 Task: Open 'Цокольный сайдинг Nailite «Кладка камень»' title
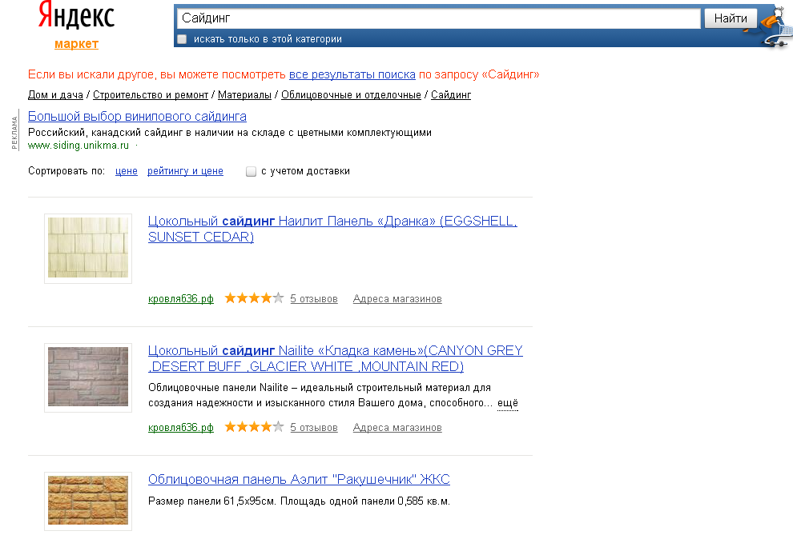click(x=336, y=358)
